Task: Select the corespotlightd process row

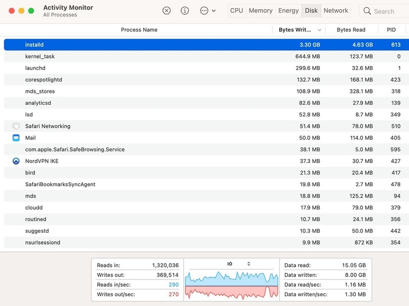Action: point(207,80)
